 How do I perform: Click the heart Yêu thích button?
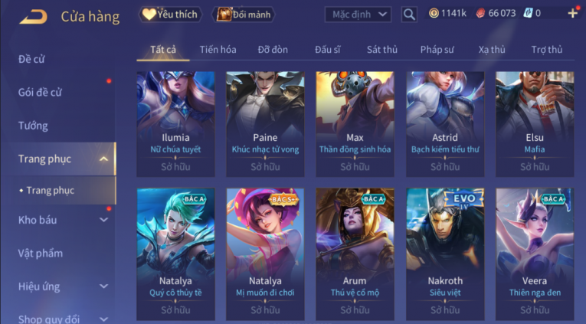pos(171,15)
